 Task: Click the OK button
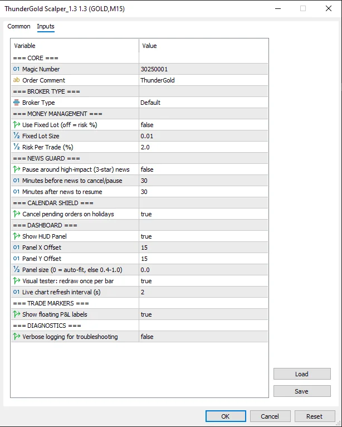(x=226, y=416)
